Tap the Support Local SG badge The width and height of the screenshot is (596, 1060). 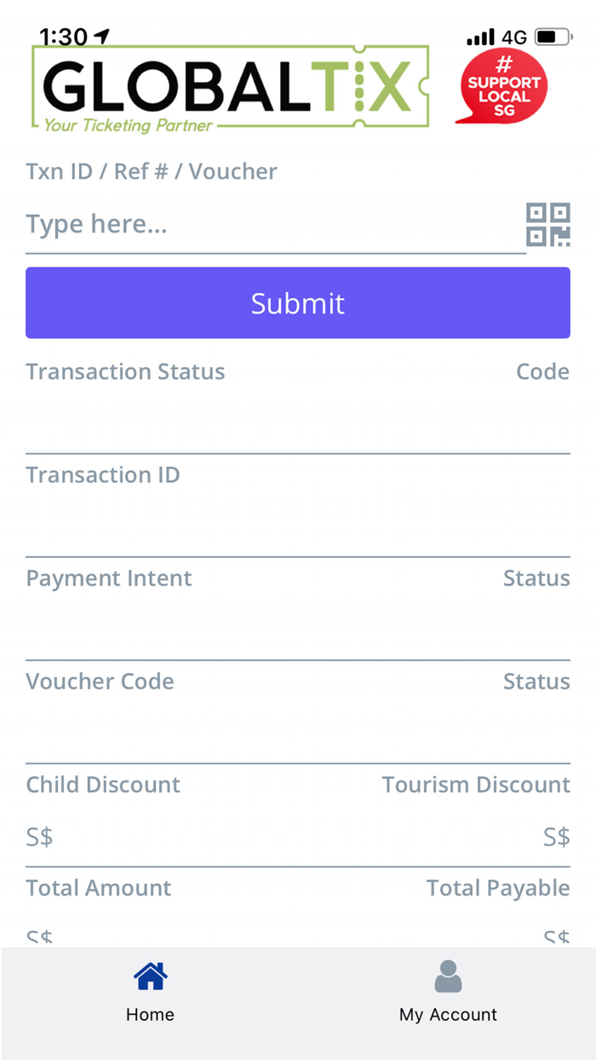[x=501, y=85]
